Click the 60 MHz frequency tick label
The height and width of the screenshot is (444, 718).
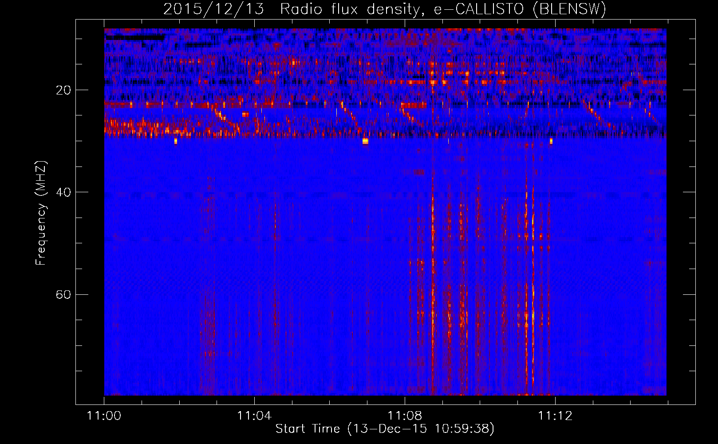[x=63, y=294]
